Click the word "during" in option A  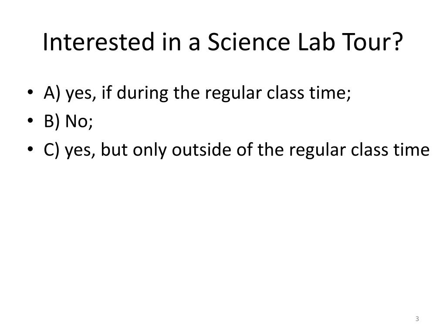click(142, 93)
